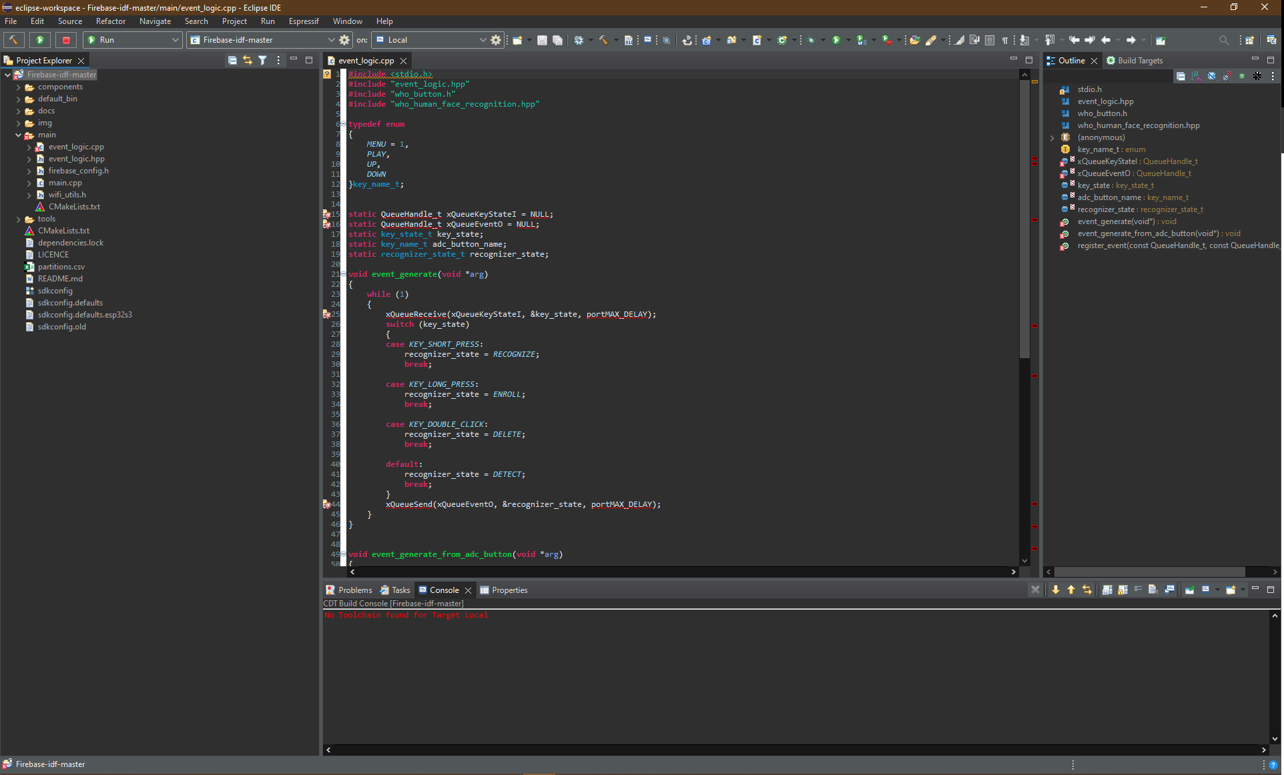Select the Problems tab
This screenshot has width=1284, height=775.
tap(354, 590)
